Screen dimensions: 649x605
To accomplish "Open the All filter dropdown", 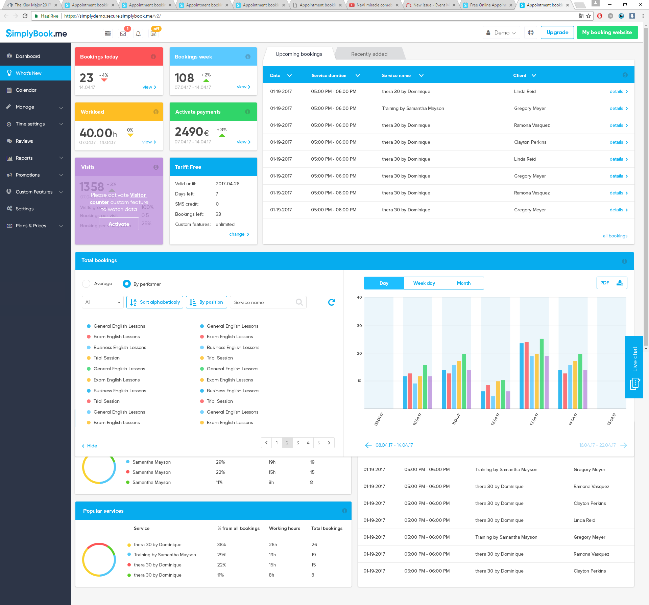I will (103, 302).
